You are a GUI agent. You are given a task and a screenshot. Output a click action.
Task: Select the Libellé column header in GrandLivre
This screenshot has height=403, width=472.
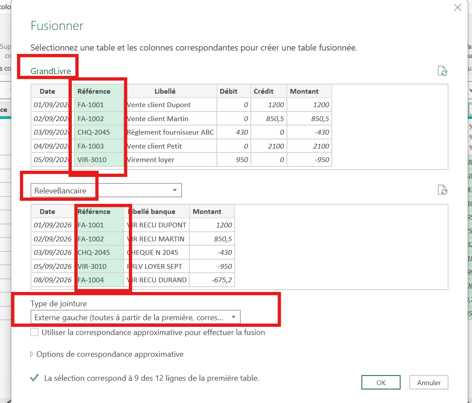(170, 91)
